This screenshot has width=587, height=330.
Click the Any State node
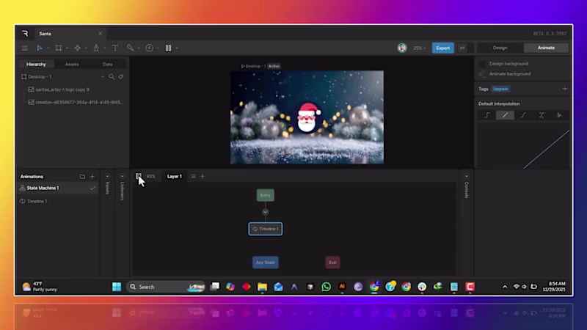click(266, 263)
